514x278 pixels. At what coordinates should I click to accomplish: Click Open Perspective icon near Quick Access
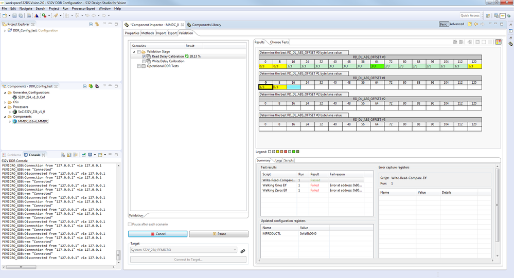coord(488,16)
